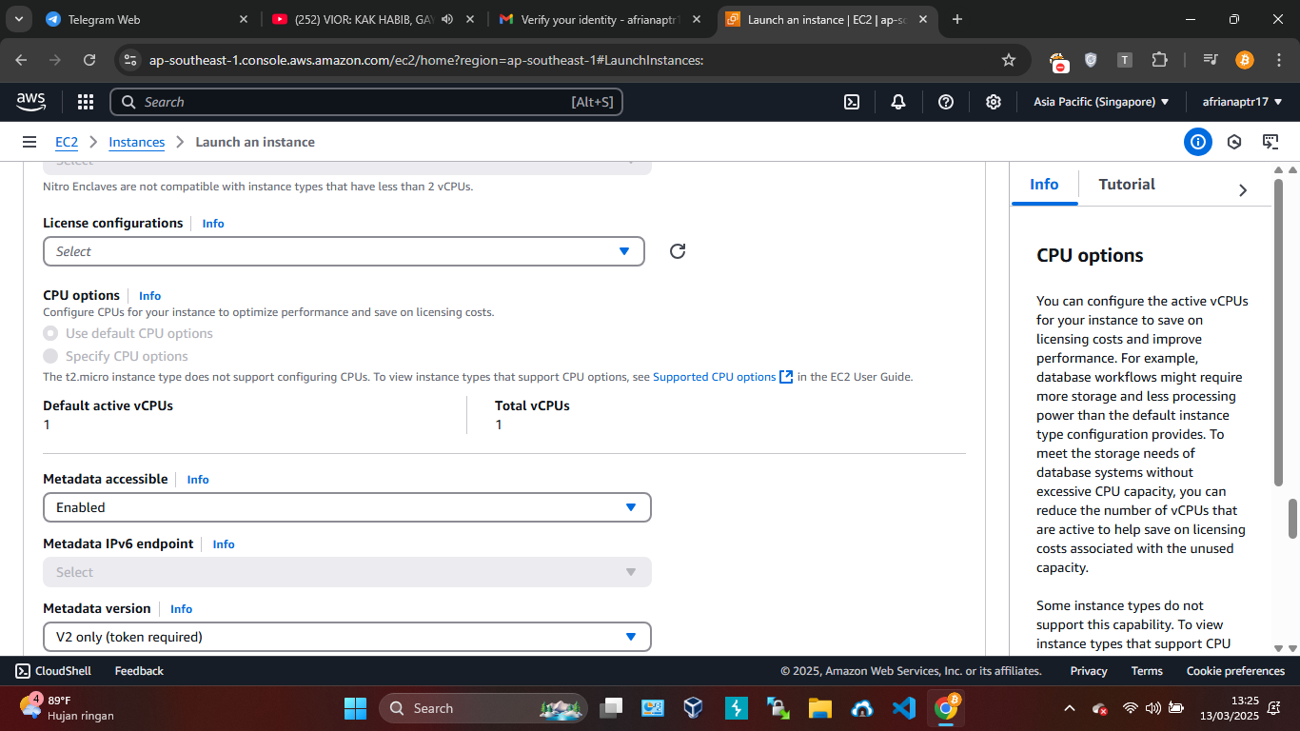Open Info link next to CPU options
The height and width of the screenshot is (731, 1300).
point(150,296)
